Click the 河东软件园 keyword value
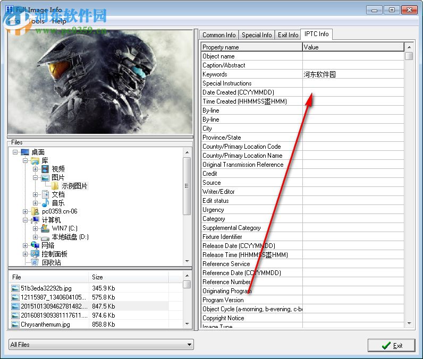Viewport: 423px width, 359px height. (x=320, y=74)
